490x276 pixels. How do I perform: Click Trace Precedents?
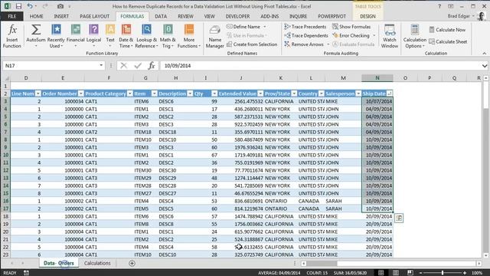[305, 27]
